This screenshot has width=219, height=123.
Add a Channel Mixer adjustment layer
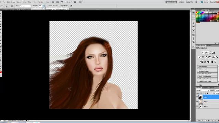(x=217, y=57)
